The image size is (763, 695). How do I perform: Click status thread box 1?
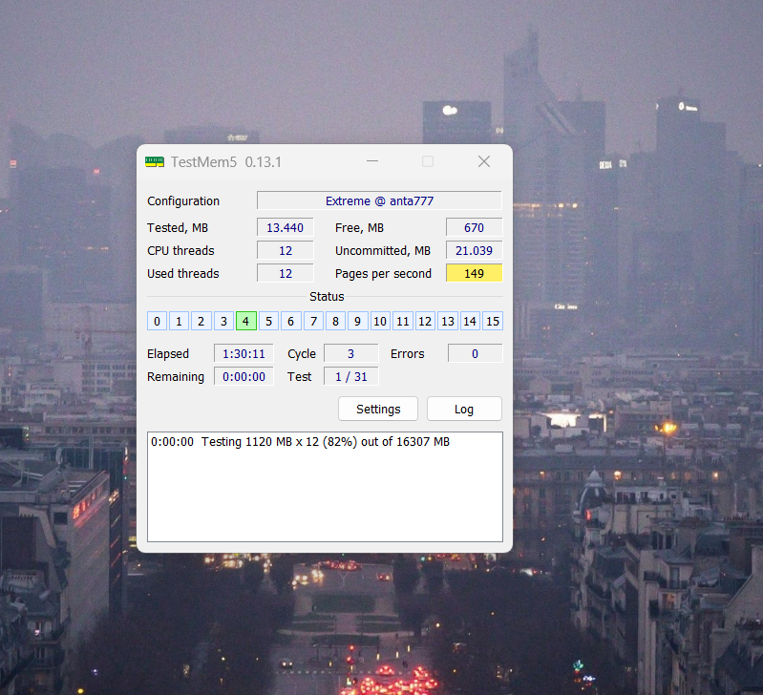click(x=180, y=321)
